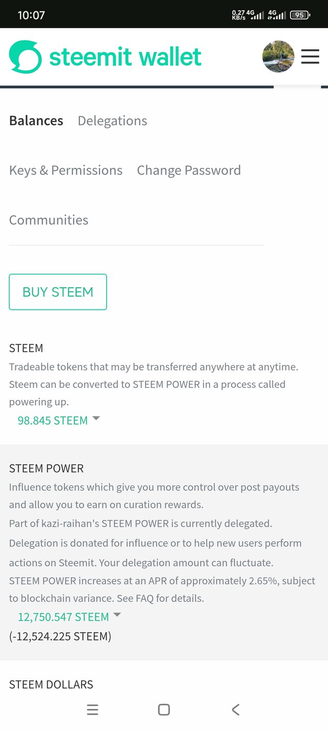
Task: Go to Change Password tab
Action: [x=189, y=170]
